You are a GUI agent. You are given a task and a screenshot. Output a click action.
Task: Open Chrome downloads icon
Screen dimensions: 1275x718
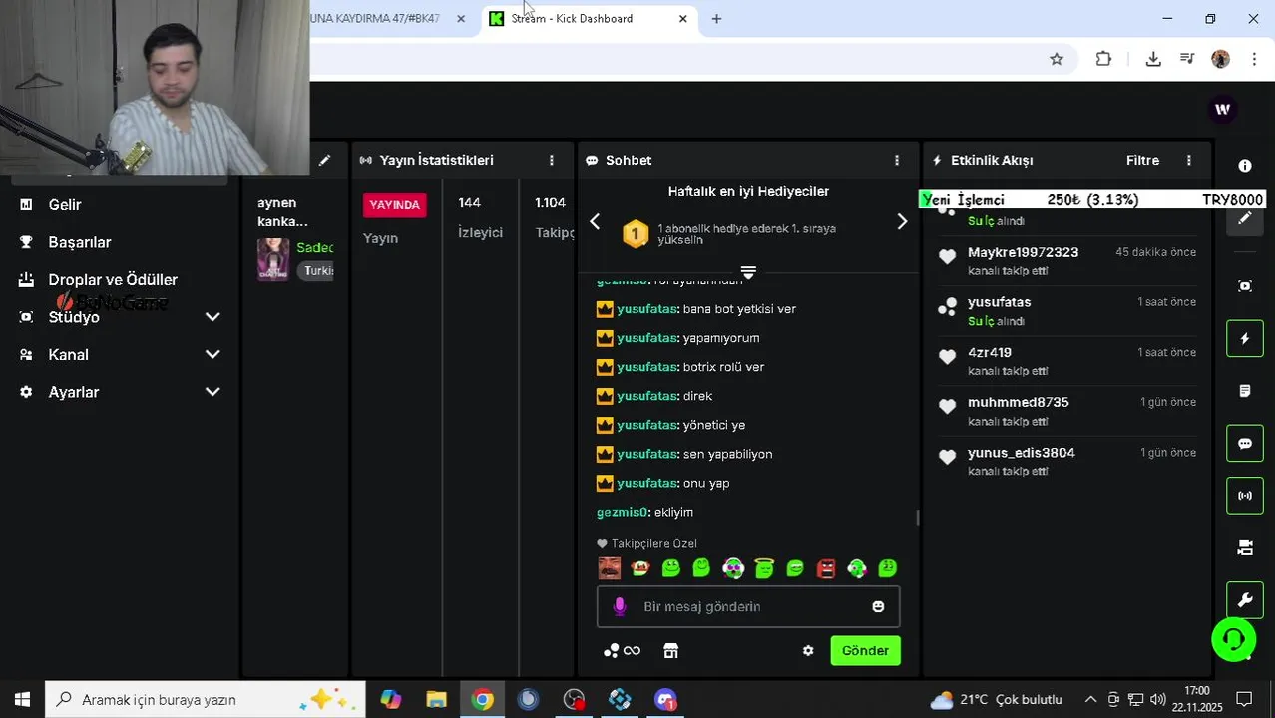click(x=1153, y=59)
